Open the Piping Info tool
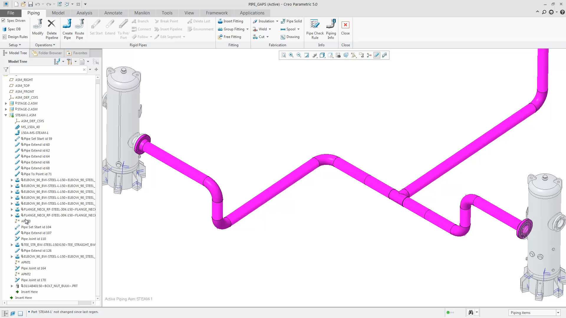The width and height of the screenshot is (566, 318). coord(331,29)
